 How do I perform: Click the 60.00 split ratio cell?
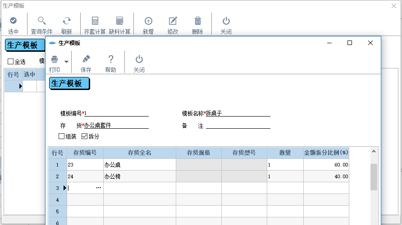[326, 165]
